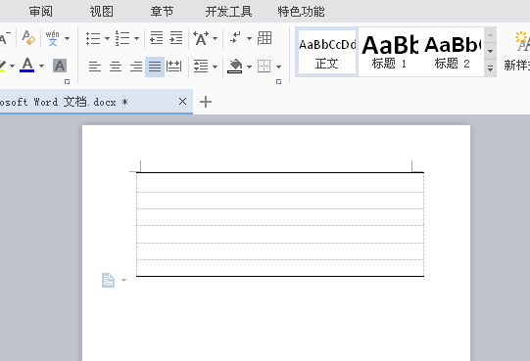This screenshot has width=530, height=361.
Task: Open the font color dropdown arrow
Action: pyautogui.click(x=41, y=66)
